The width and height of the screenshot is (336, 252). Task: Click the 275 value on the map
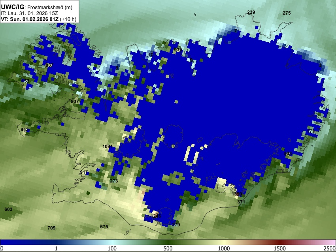(x=287, y=13)
